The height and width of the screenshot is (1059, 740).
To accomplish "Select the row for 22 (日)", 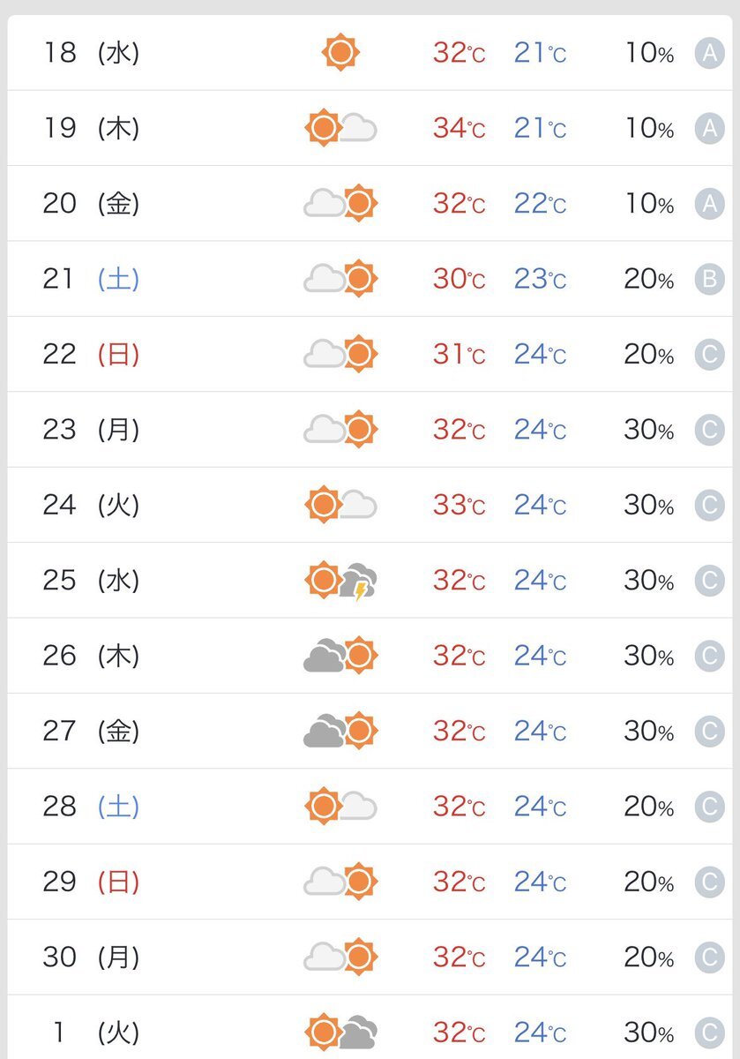I will tap(370, 354).
